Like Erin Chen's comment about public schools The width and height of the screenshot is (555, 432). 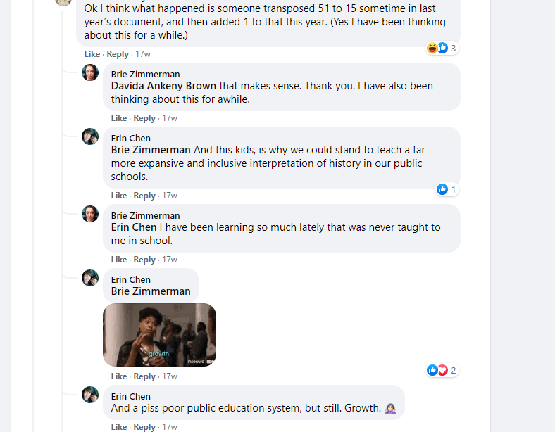tap(118, 196)
